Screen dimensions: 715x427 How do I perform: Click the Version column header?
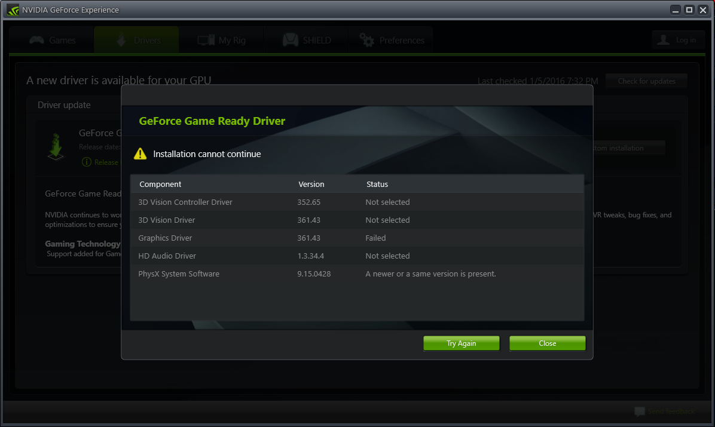(311, 184)
